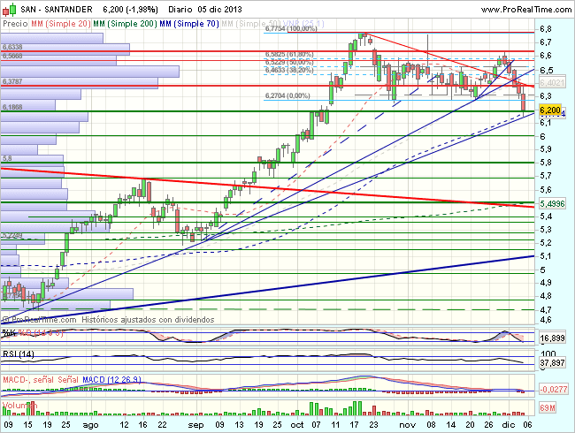
Task: Click resistance level label '6,6338'
Action: tap(12, 47)
